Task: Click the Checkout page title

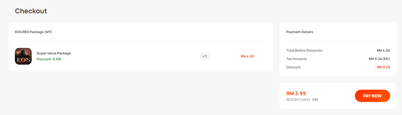Action: tap(31, 11)
